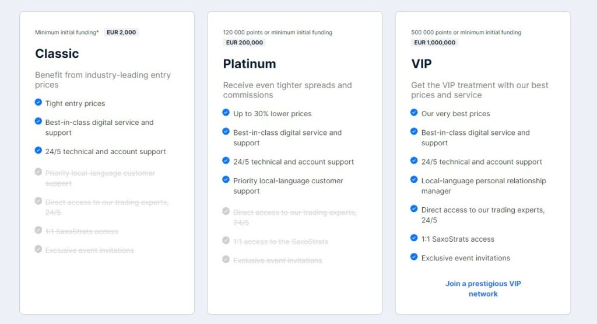Click blue checkmark next to Local-language personal relationship manager
This screenshot has height=324, width=597.
(414, 180)
